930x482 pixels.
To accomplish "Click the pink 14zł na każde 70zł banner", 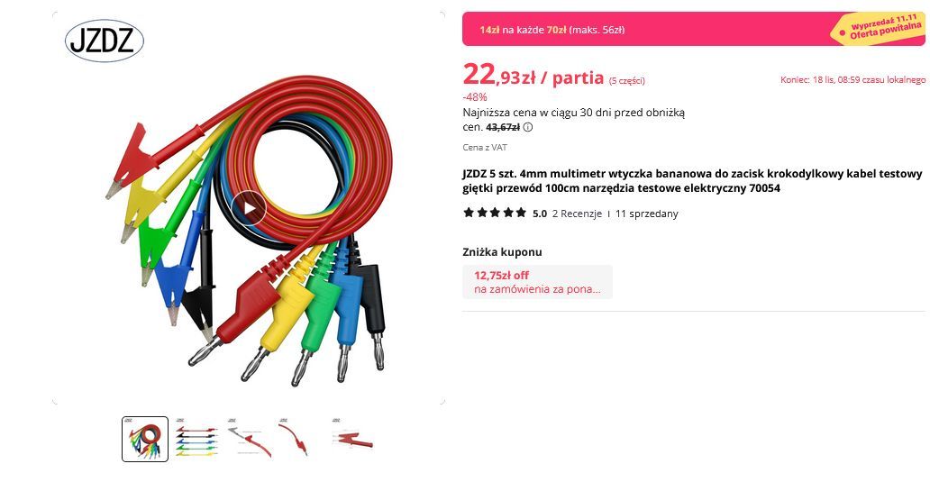I will [693, 29].
